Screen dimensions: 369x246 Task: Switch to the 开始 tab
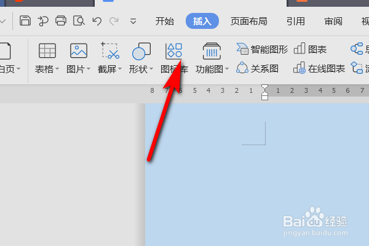164,22
